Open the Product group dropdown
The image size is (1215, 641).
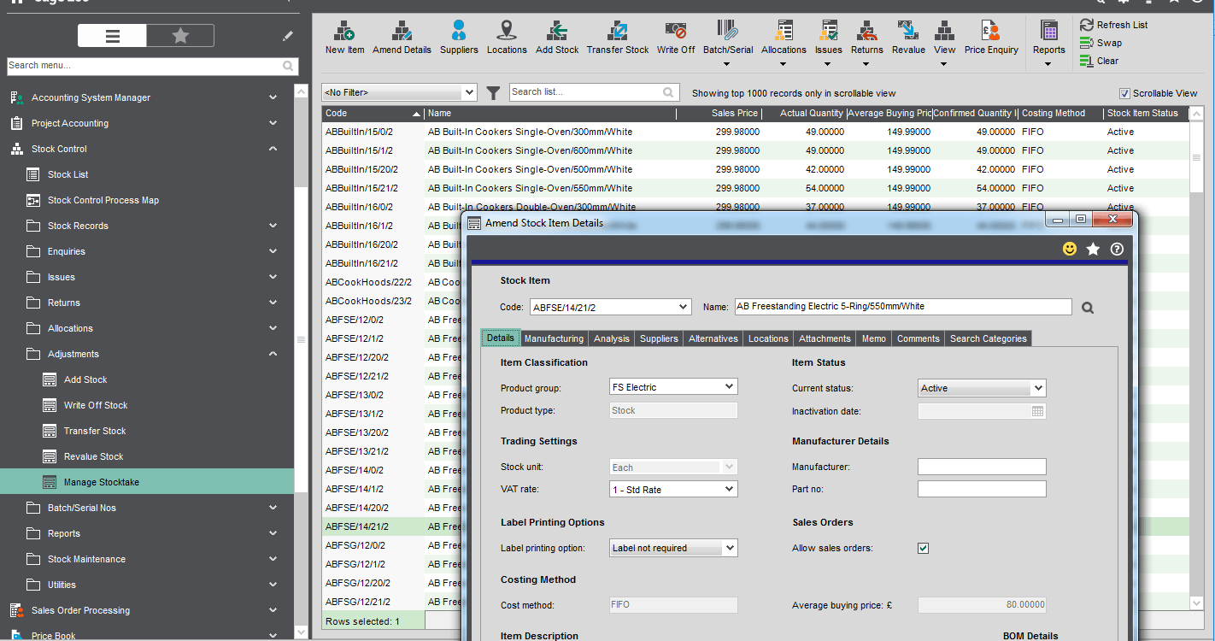click(x=729, y=387)
